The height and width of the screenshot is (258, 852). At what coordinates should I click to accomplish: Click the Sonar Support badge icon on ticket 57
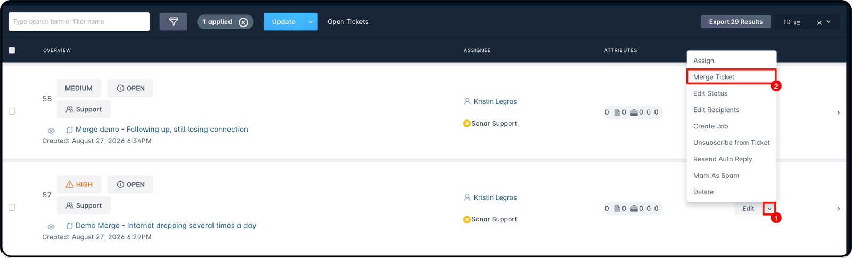[x=467, y=219]
